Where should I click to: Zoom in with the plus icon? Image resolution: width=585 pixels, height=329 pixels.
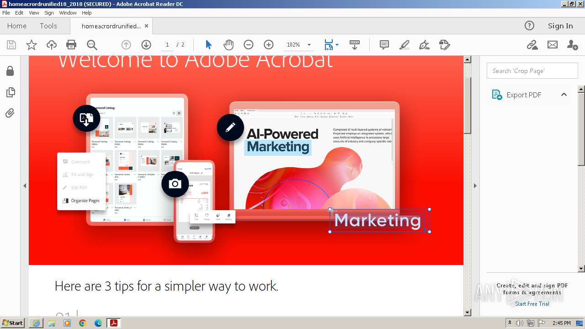click(x=269, y=45)
